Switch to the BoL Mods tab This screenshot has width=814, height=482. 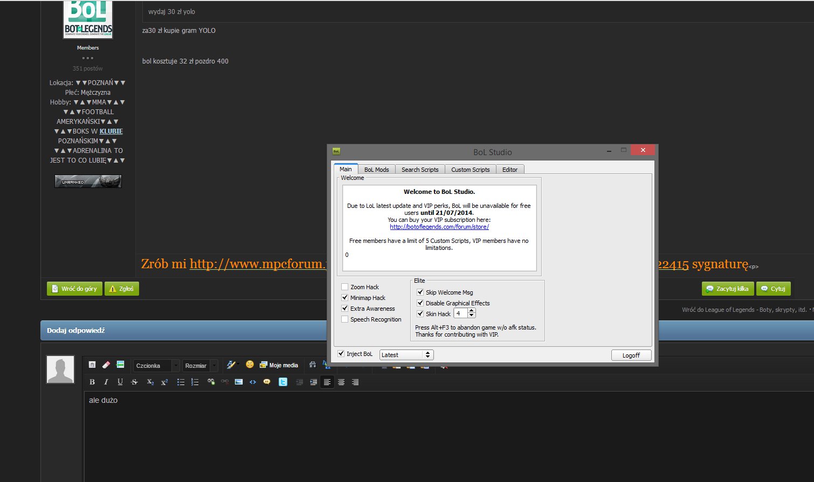pyautogui.click(x=377, y=170)
